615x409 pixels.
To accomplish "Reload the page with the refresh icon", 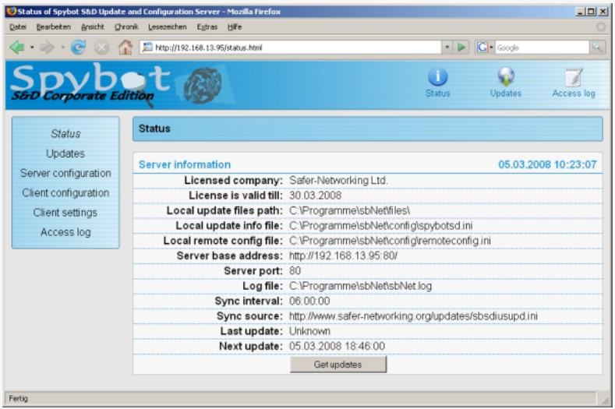I will (x=79, y=48).
